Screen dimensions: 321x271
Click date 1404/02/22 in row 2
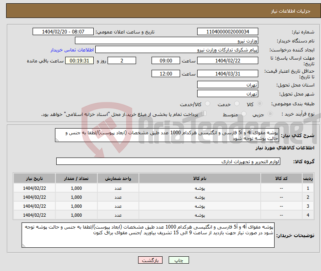34,197
